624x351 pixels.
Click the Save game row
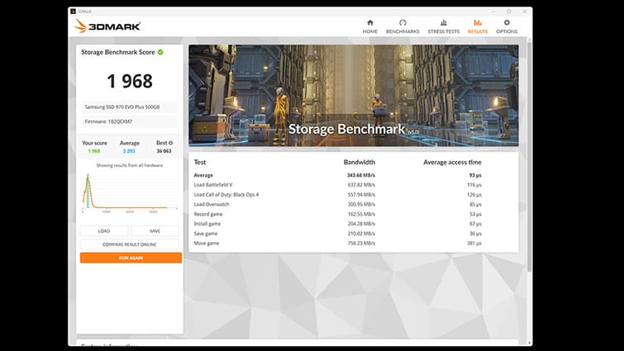point(337,234)
